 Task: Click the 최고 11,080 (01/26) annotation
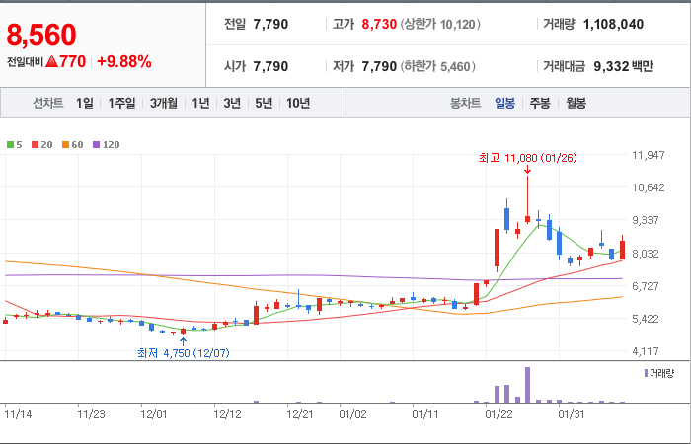click(528, 158)
